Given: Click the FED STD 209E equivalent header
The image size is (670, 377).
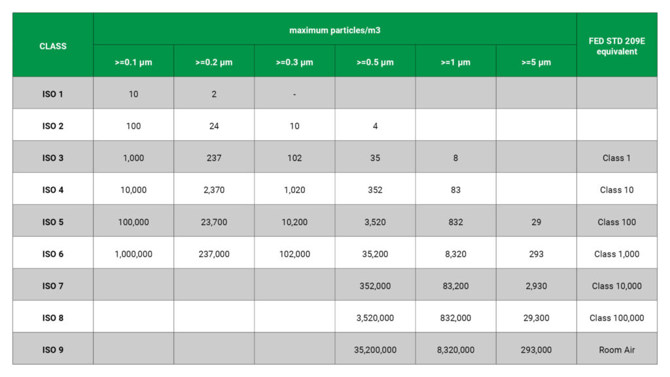Looking at the screenshot, I should pos(617,45).
